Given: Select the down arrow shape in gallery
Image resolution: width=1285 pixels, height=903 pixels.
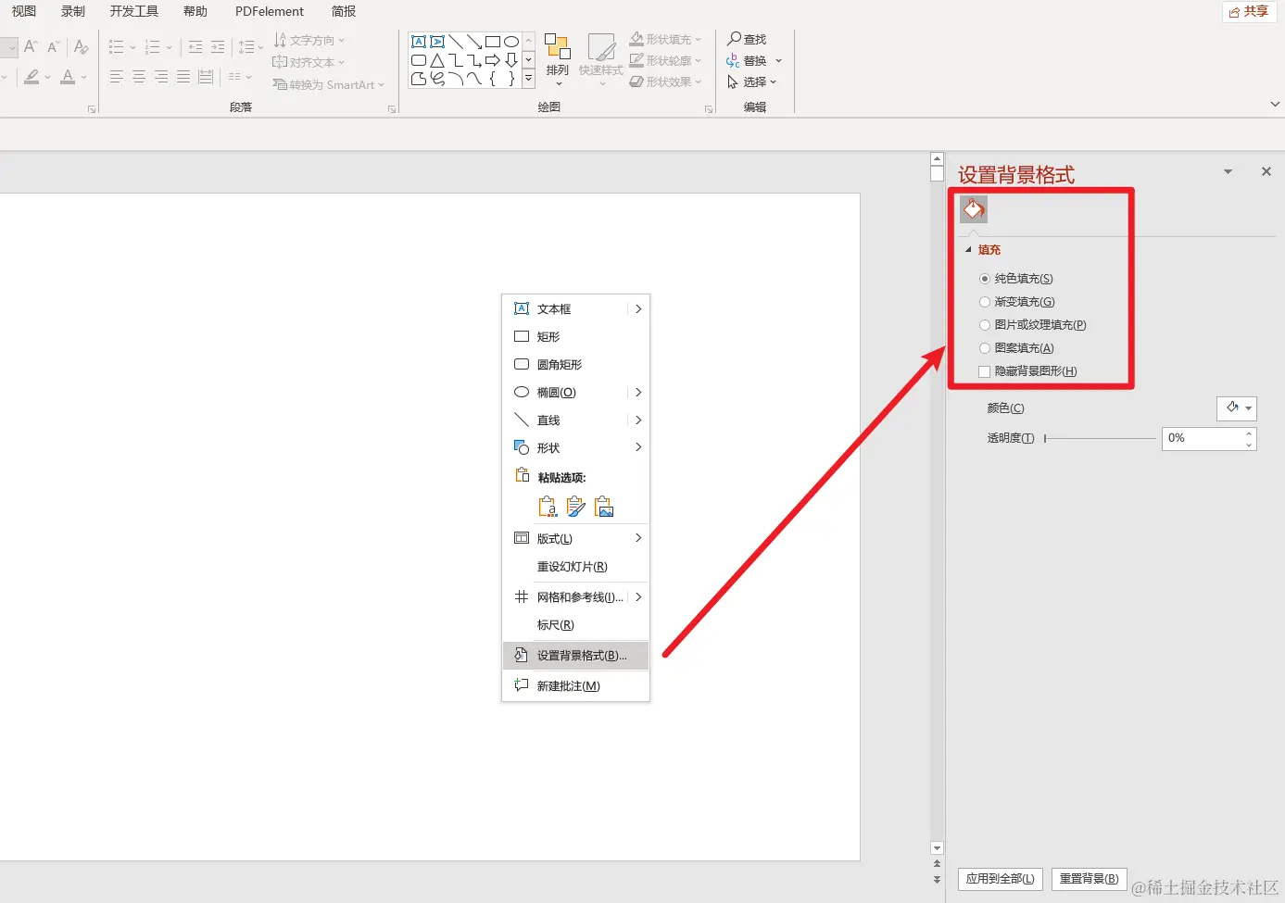Looking at the screenshot, I should (x=511, y=60).
